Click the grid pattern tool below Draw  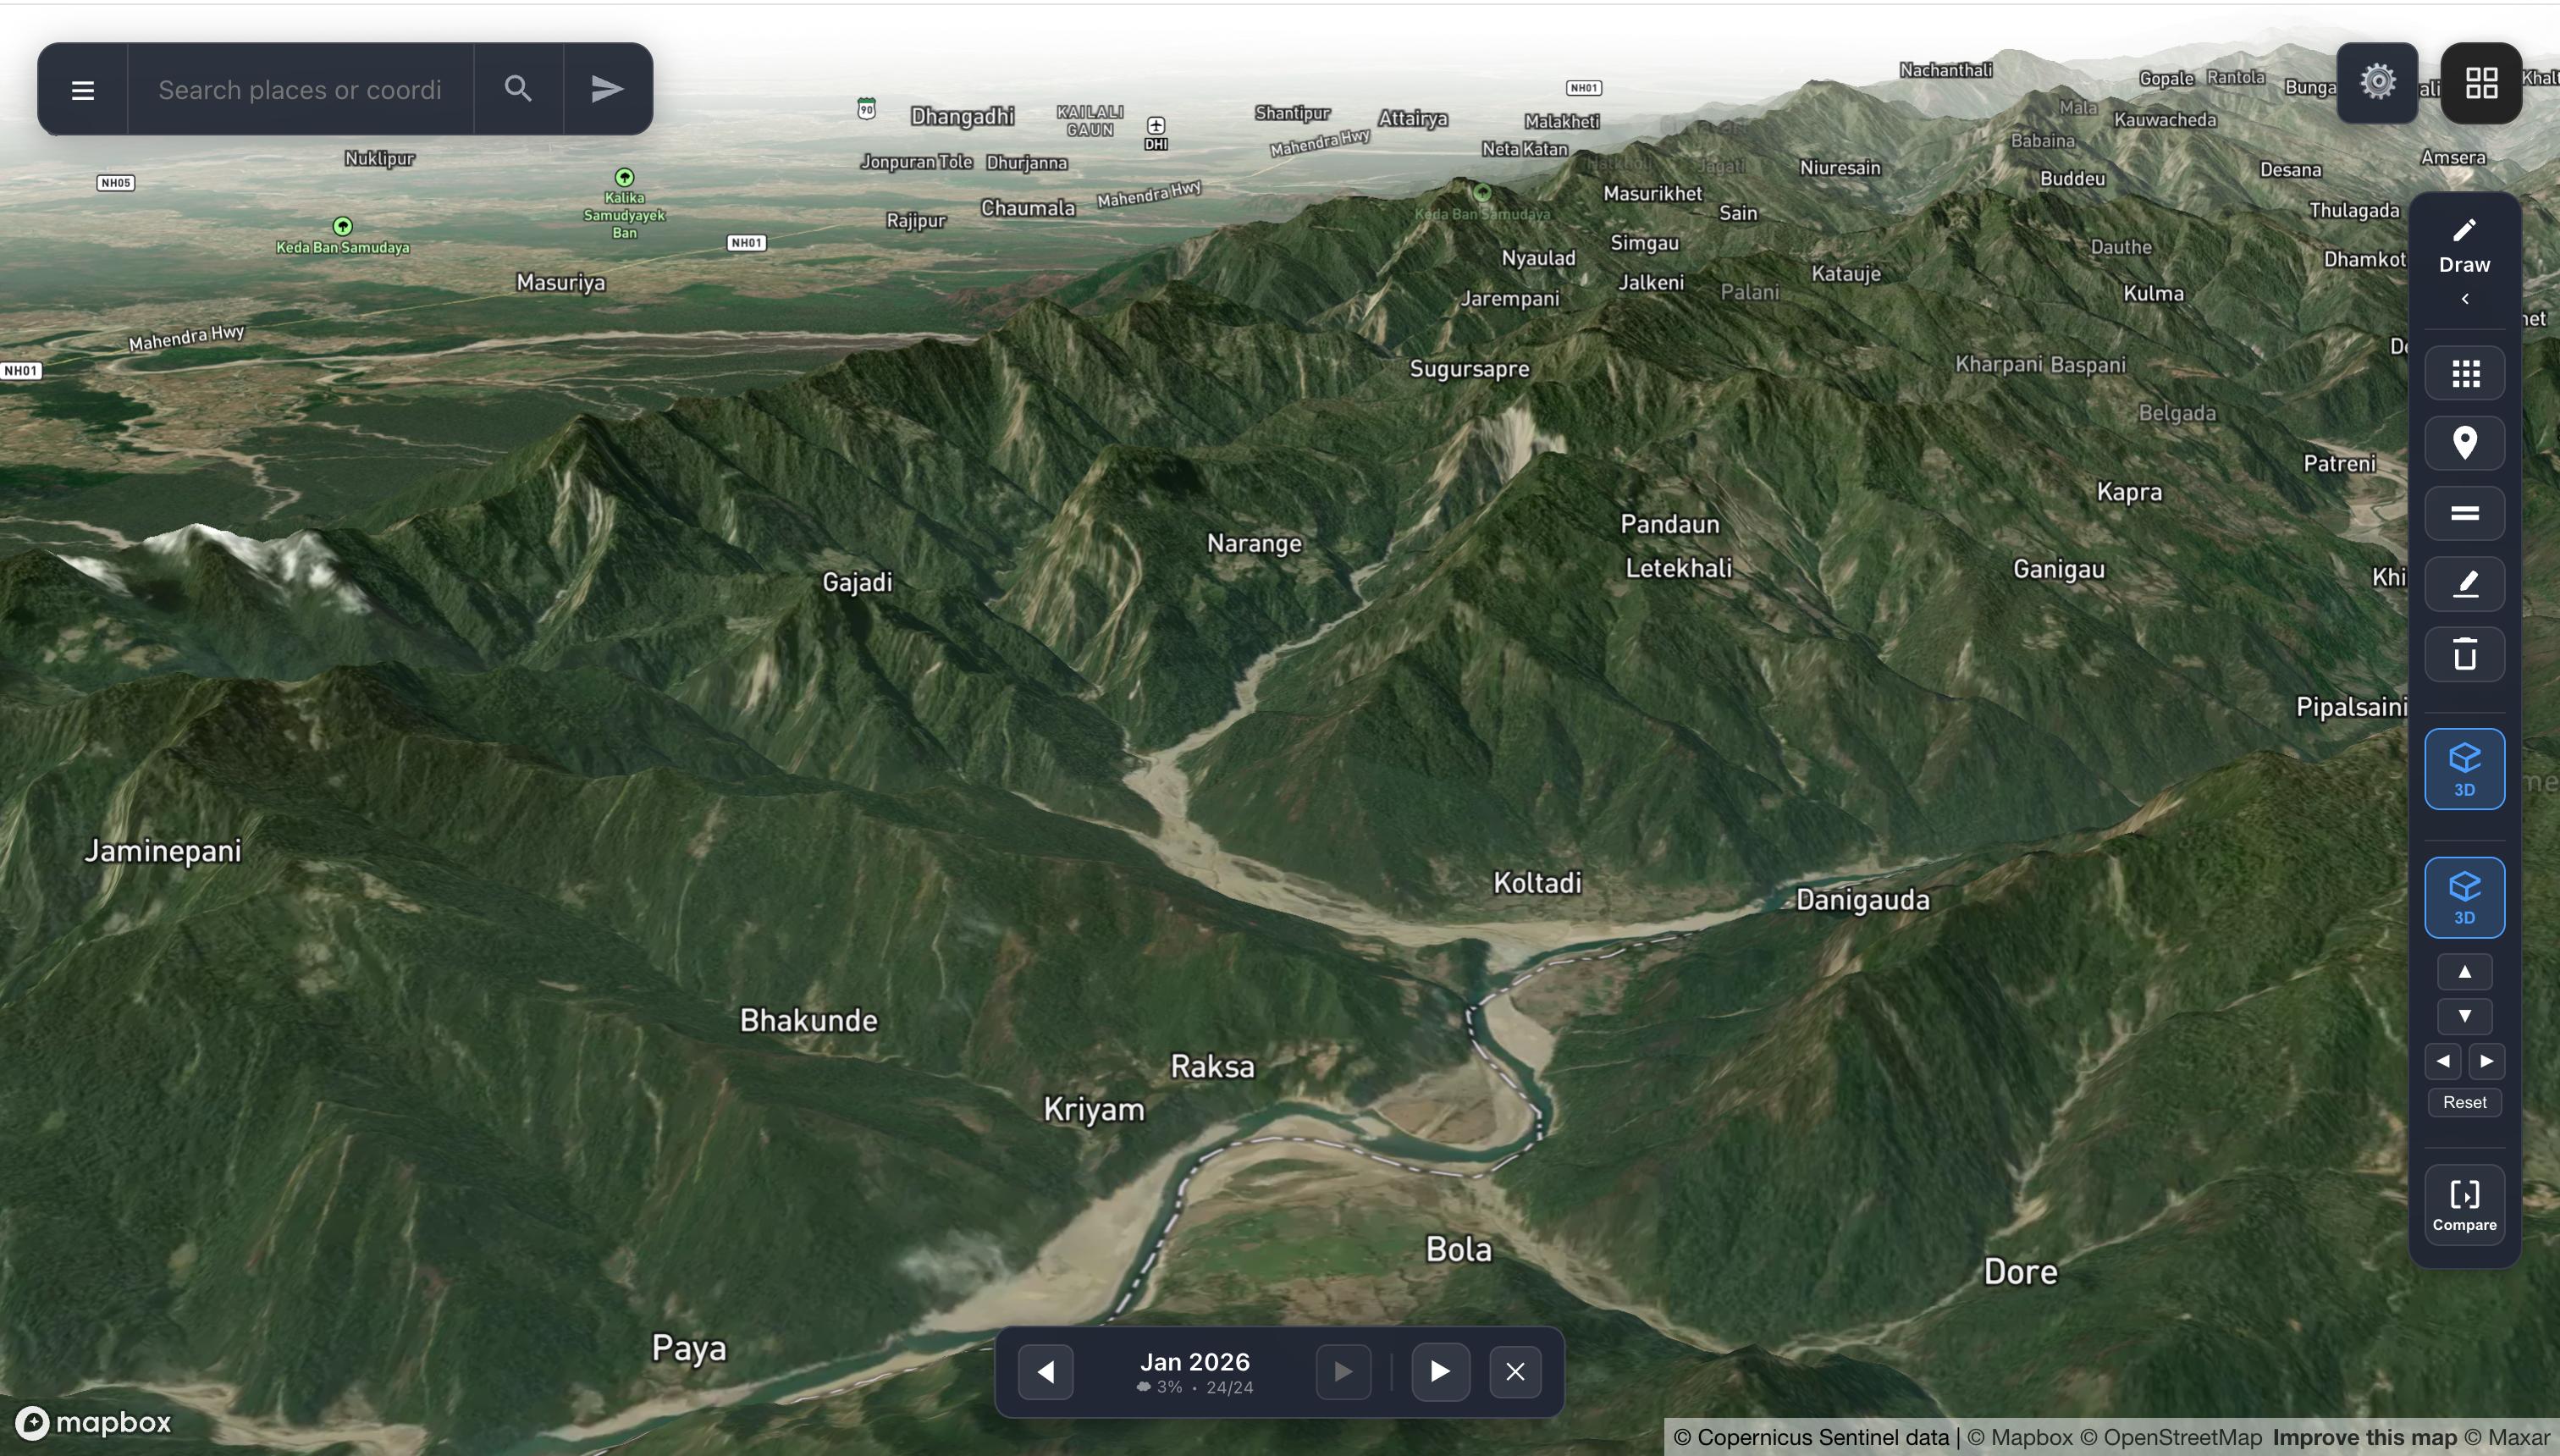point(2464,372)
